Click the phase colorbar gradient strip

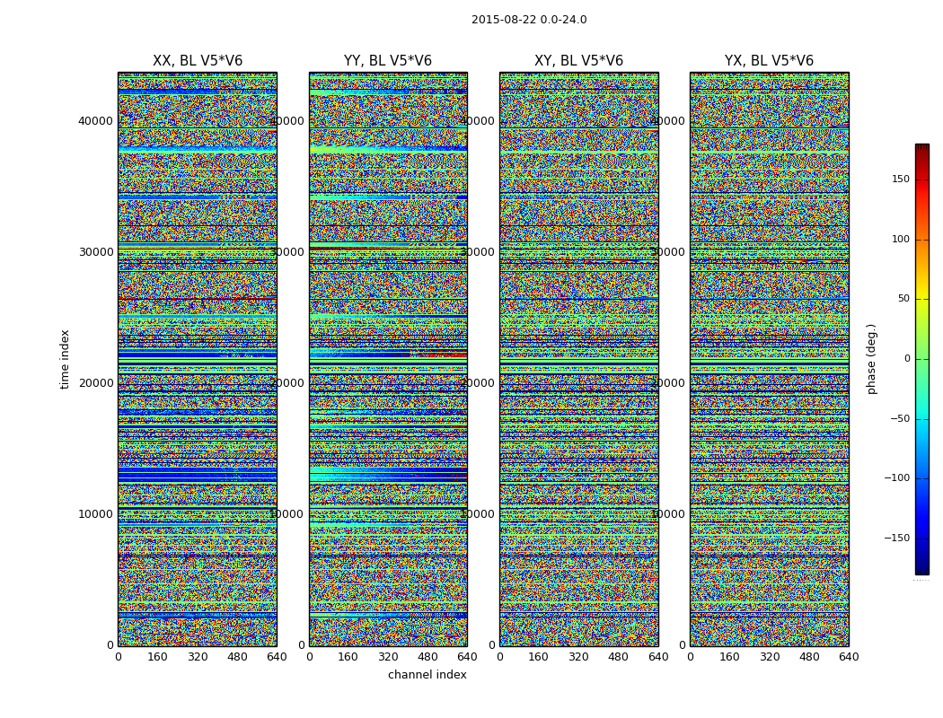pyautogui.click(x=921, y=359)
